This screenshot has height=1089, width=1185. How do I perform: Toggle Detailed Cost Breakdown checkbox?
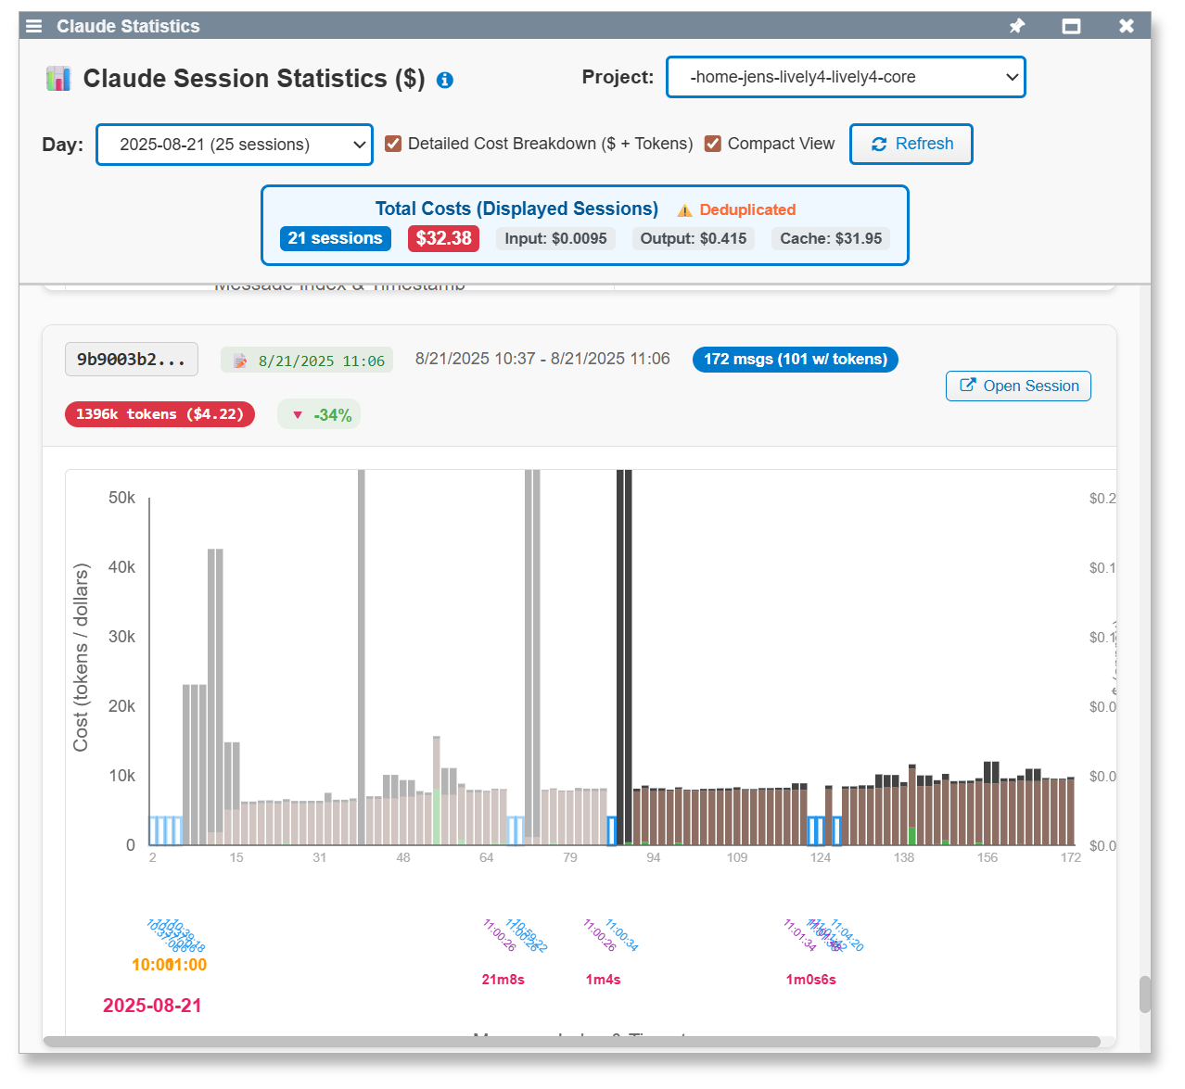click(x=393, y=144)
